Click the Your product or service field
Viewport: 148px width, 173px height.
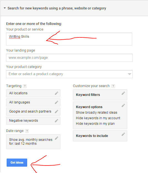pyautogui.click(x=69, y=39)
